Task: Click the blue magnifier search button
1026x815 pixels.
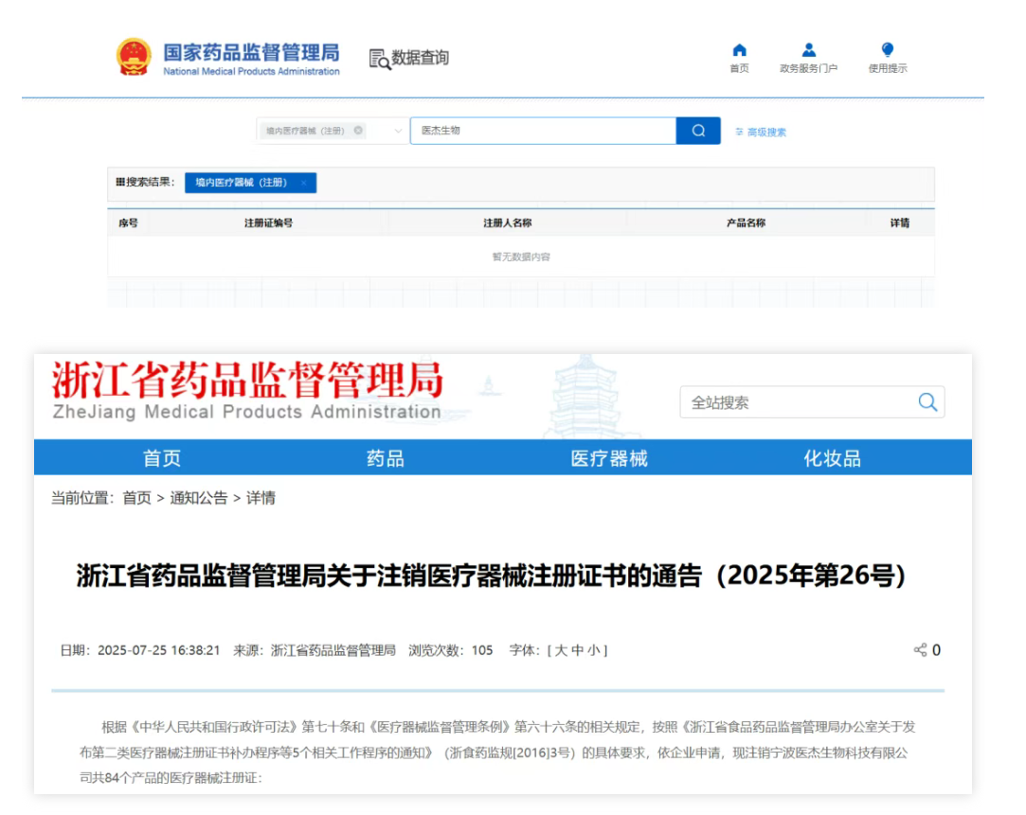Action: [698, 131]
